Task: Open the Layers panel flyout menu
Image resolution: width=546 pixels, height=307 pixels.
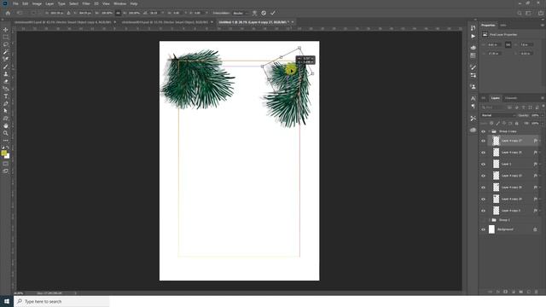Action: [543, 98]
